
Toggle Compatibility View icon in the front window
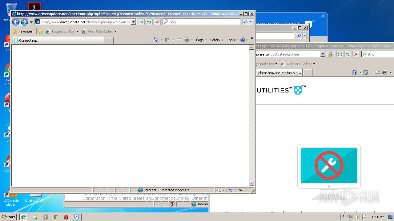tap(141, 22)
